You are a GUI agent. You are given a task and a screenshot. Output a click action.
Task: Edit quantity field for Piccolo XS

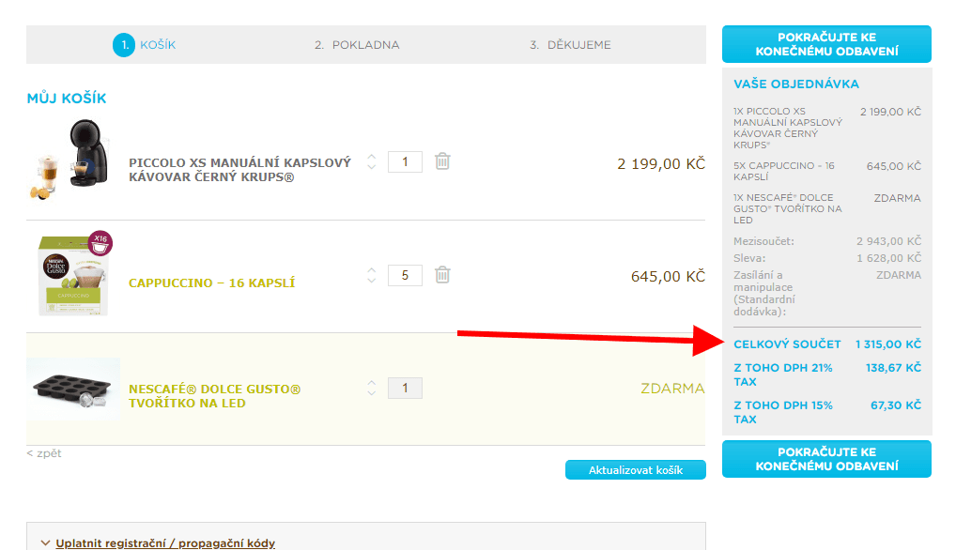tap(405, 162)
